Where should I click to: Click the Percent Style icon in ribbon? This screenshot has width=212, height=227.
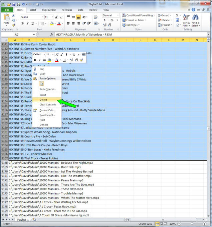click(x=112, y=20)
